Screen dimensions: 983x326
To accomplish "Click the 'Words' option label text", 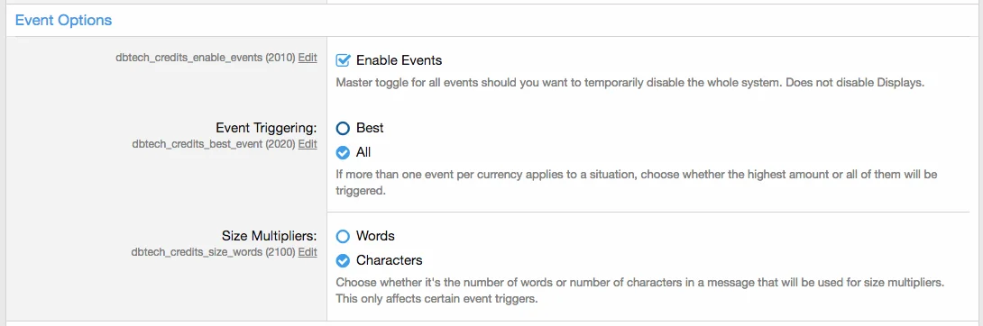I will 375,237.
